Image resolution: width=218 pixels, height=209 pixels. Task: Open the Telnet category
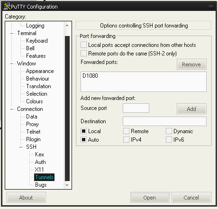click(33, 132)
